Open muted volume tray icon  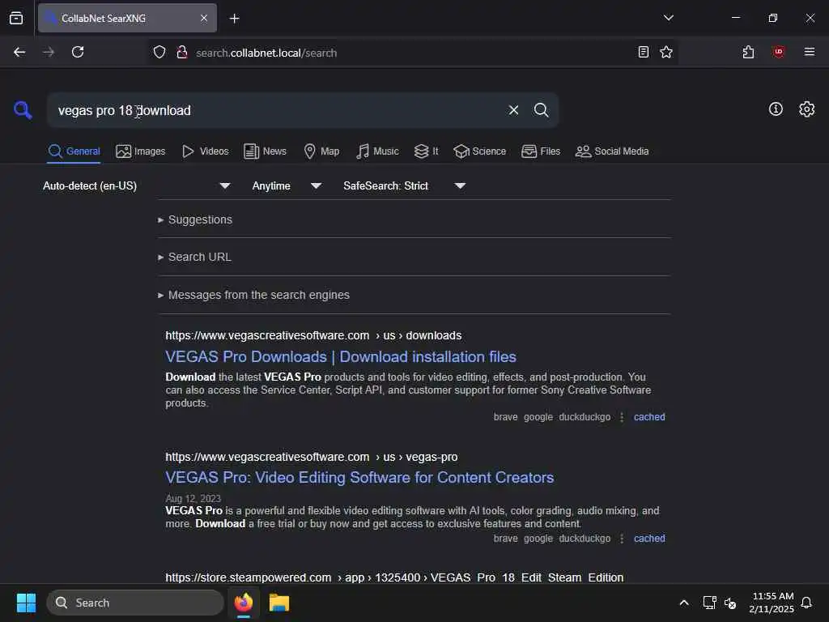point(730,603)
